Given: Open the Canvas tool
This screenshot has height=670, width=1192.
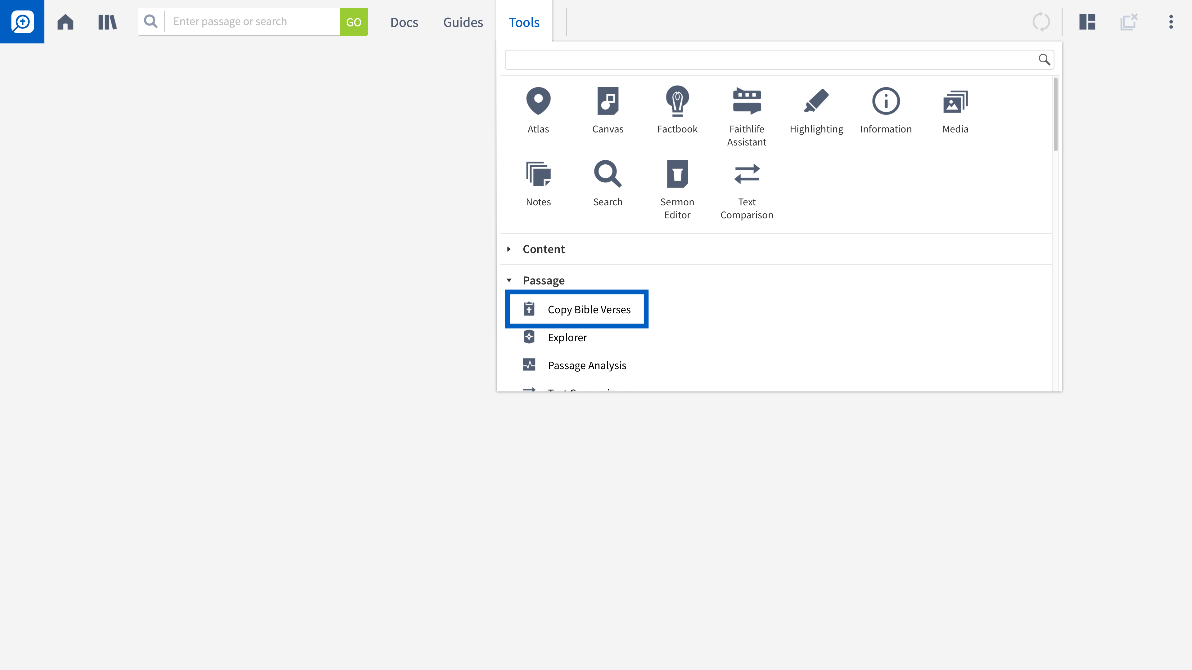Looking at the screenshot, I should point(607,109).
